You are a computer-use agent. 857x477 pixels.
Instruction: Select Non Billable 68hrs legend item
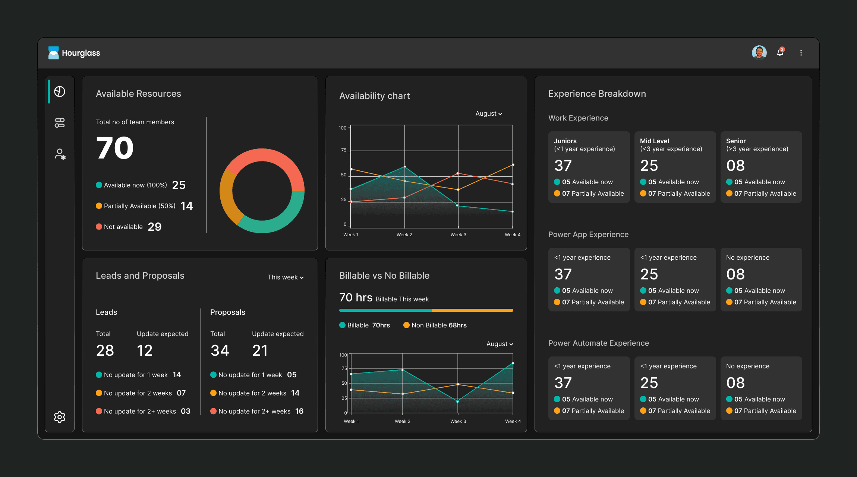[435, 325]
